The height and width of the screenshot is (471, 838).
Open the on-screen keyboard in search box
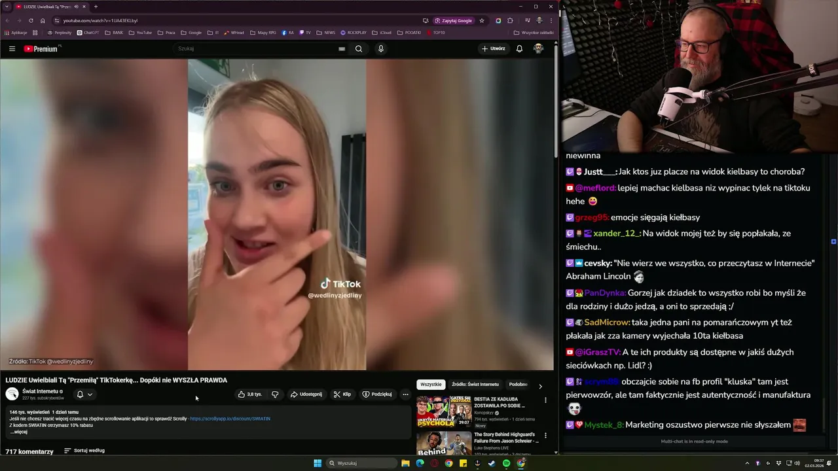[342, 48]
